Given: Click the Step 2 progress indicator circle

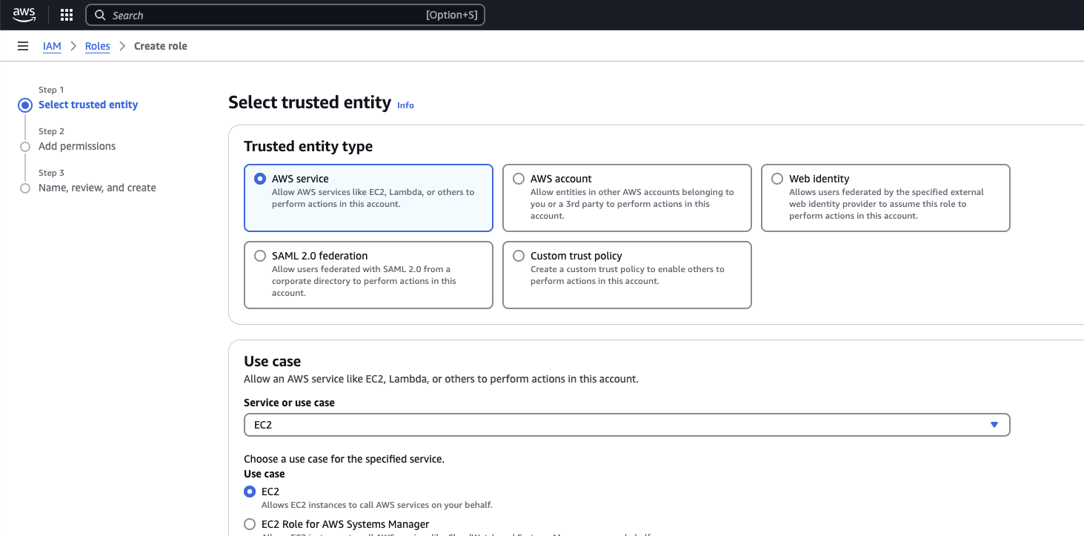Looking at the screenshot, I should (x=25, y=147).
